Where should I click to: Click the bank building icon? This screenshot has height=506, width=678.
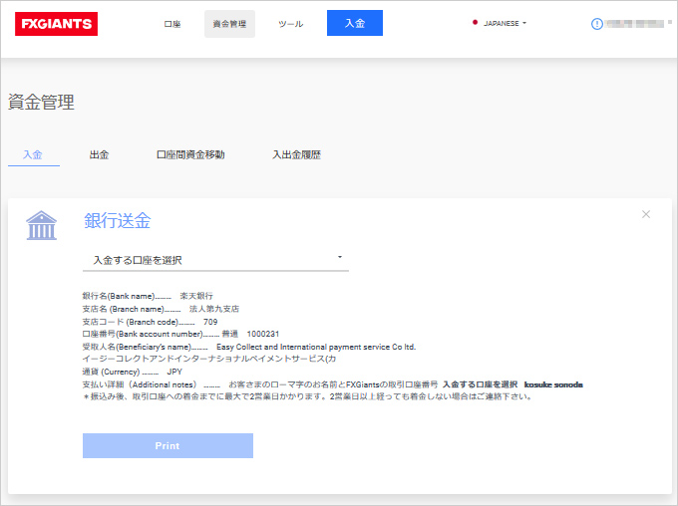click(42, 225)
